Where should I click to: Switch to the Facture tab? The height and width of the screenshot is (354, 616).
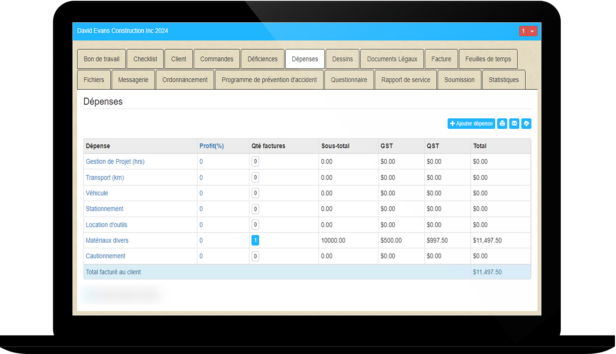pyautogui.click(x=441, y=59)
